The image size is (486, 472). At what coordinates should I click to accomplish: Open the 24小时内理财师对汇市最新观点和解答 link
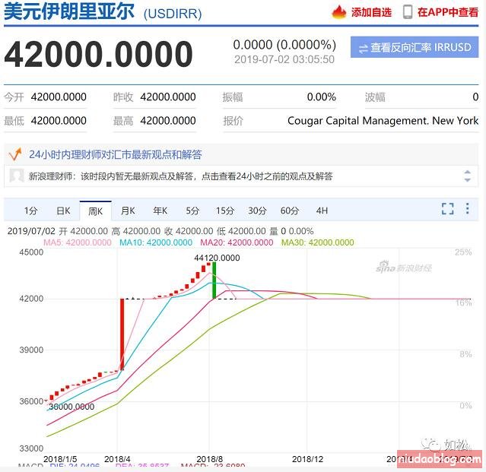116,154
